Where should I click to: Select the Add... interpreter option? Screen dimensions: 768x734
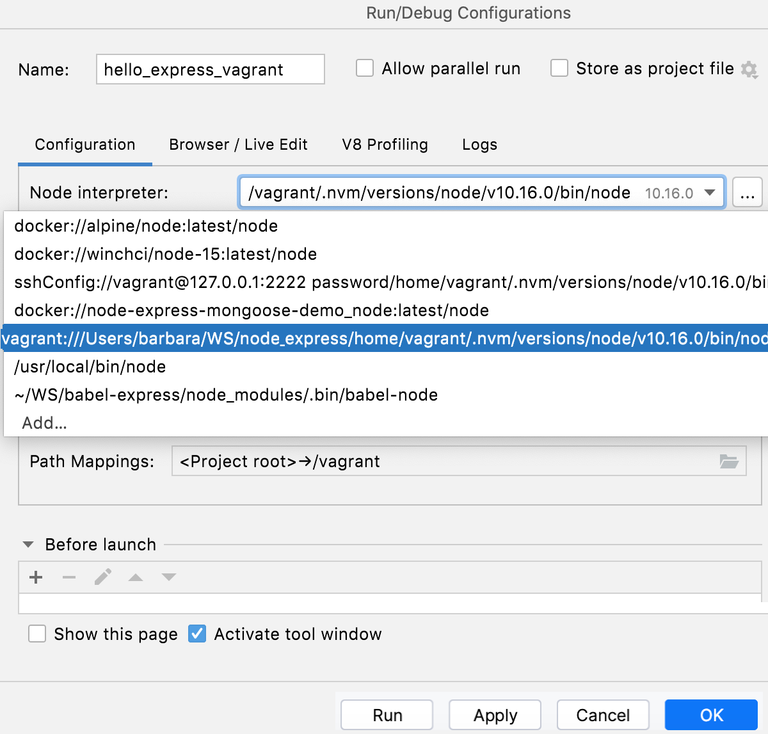tap(44, 423)
